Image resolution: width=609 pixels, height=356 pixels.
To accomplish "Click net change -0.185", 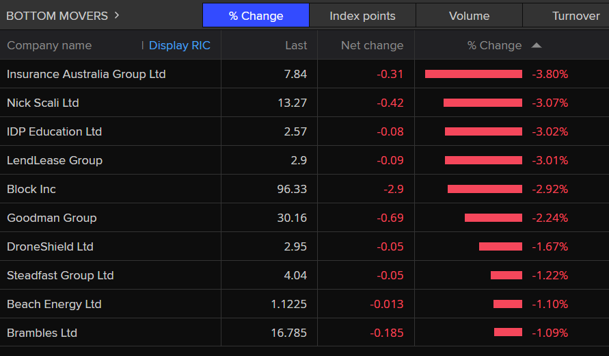I will tap(387, 333).
